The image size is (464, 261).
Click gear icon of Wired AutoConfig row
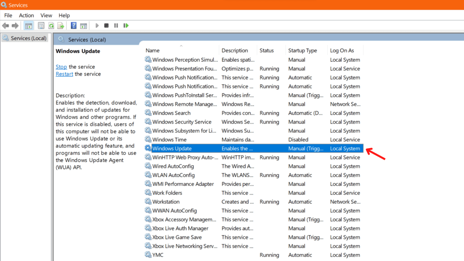point(148,166)
